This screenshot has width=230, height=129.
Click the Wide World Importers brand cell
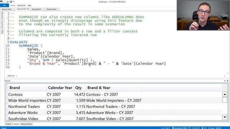click(x=27, y=100)
